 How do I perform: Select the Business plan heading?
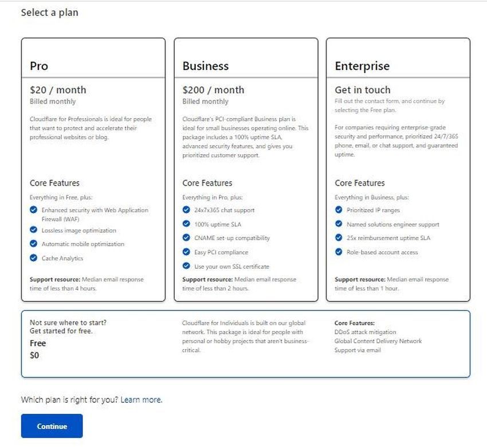coord(205,66)
